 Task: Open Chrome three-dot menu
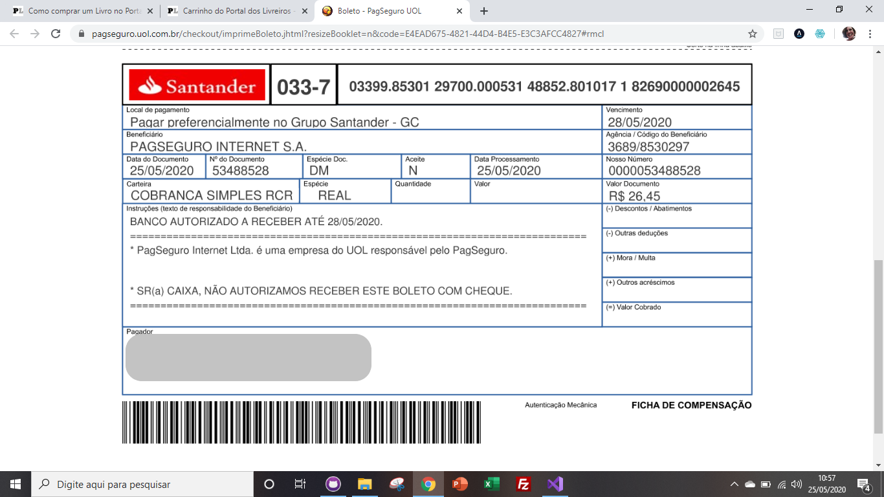point(870,34)
